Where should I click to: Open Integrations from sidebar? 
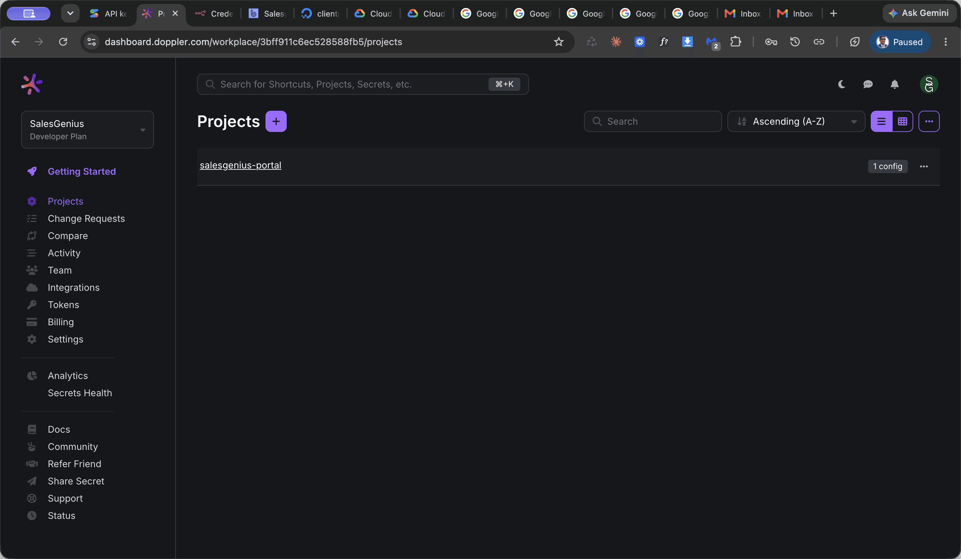pos(74,287)
